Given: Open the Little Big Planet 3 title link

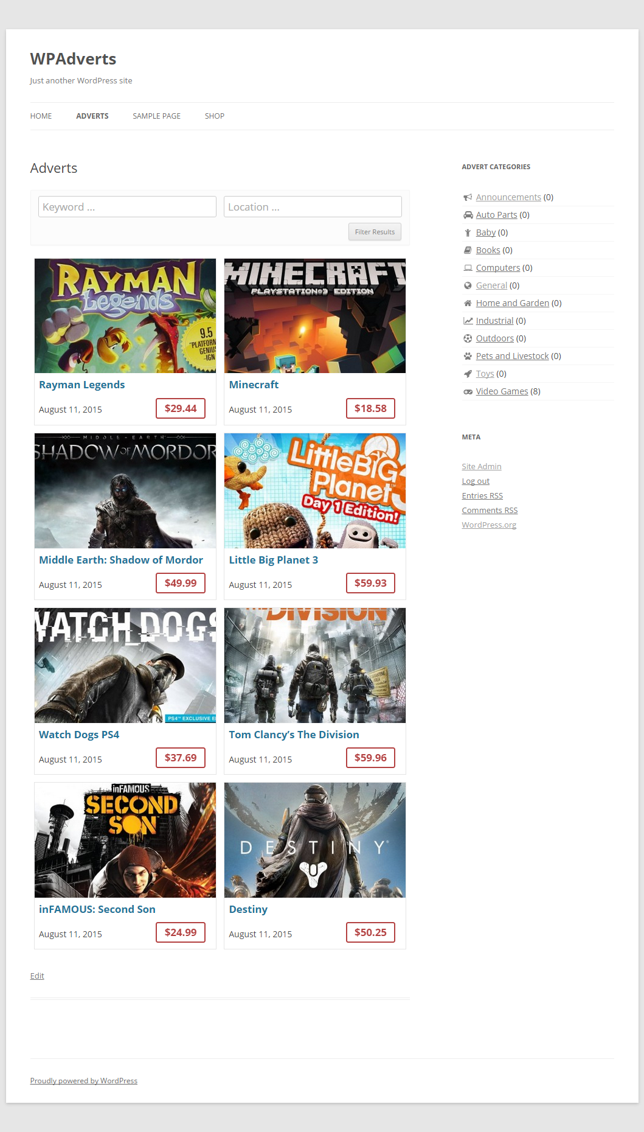Looking at the screenshot, I should 273,560.
